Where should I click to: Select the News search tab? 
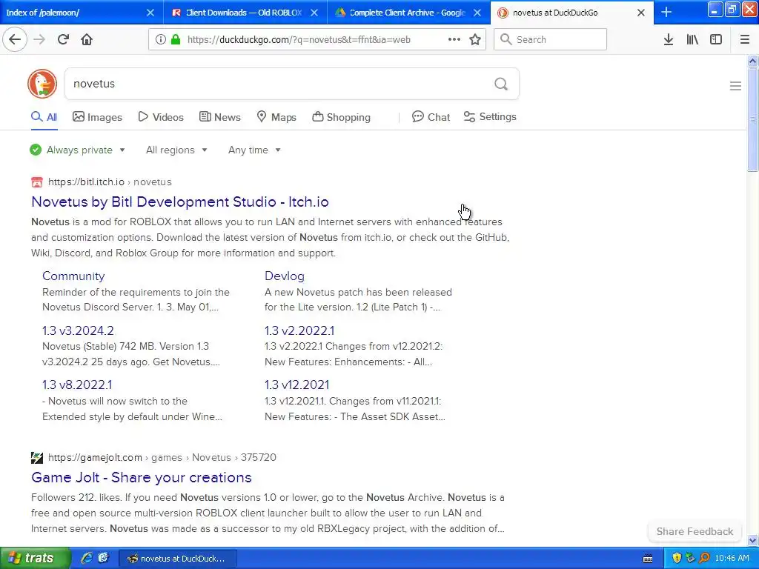pos(219,117)
